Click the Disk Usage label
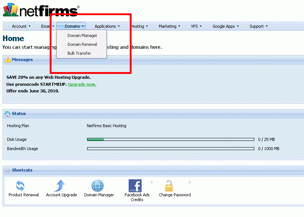This screenshot has height=217, width=304. tap(17, 139)
